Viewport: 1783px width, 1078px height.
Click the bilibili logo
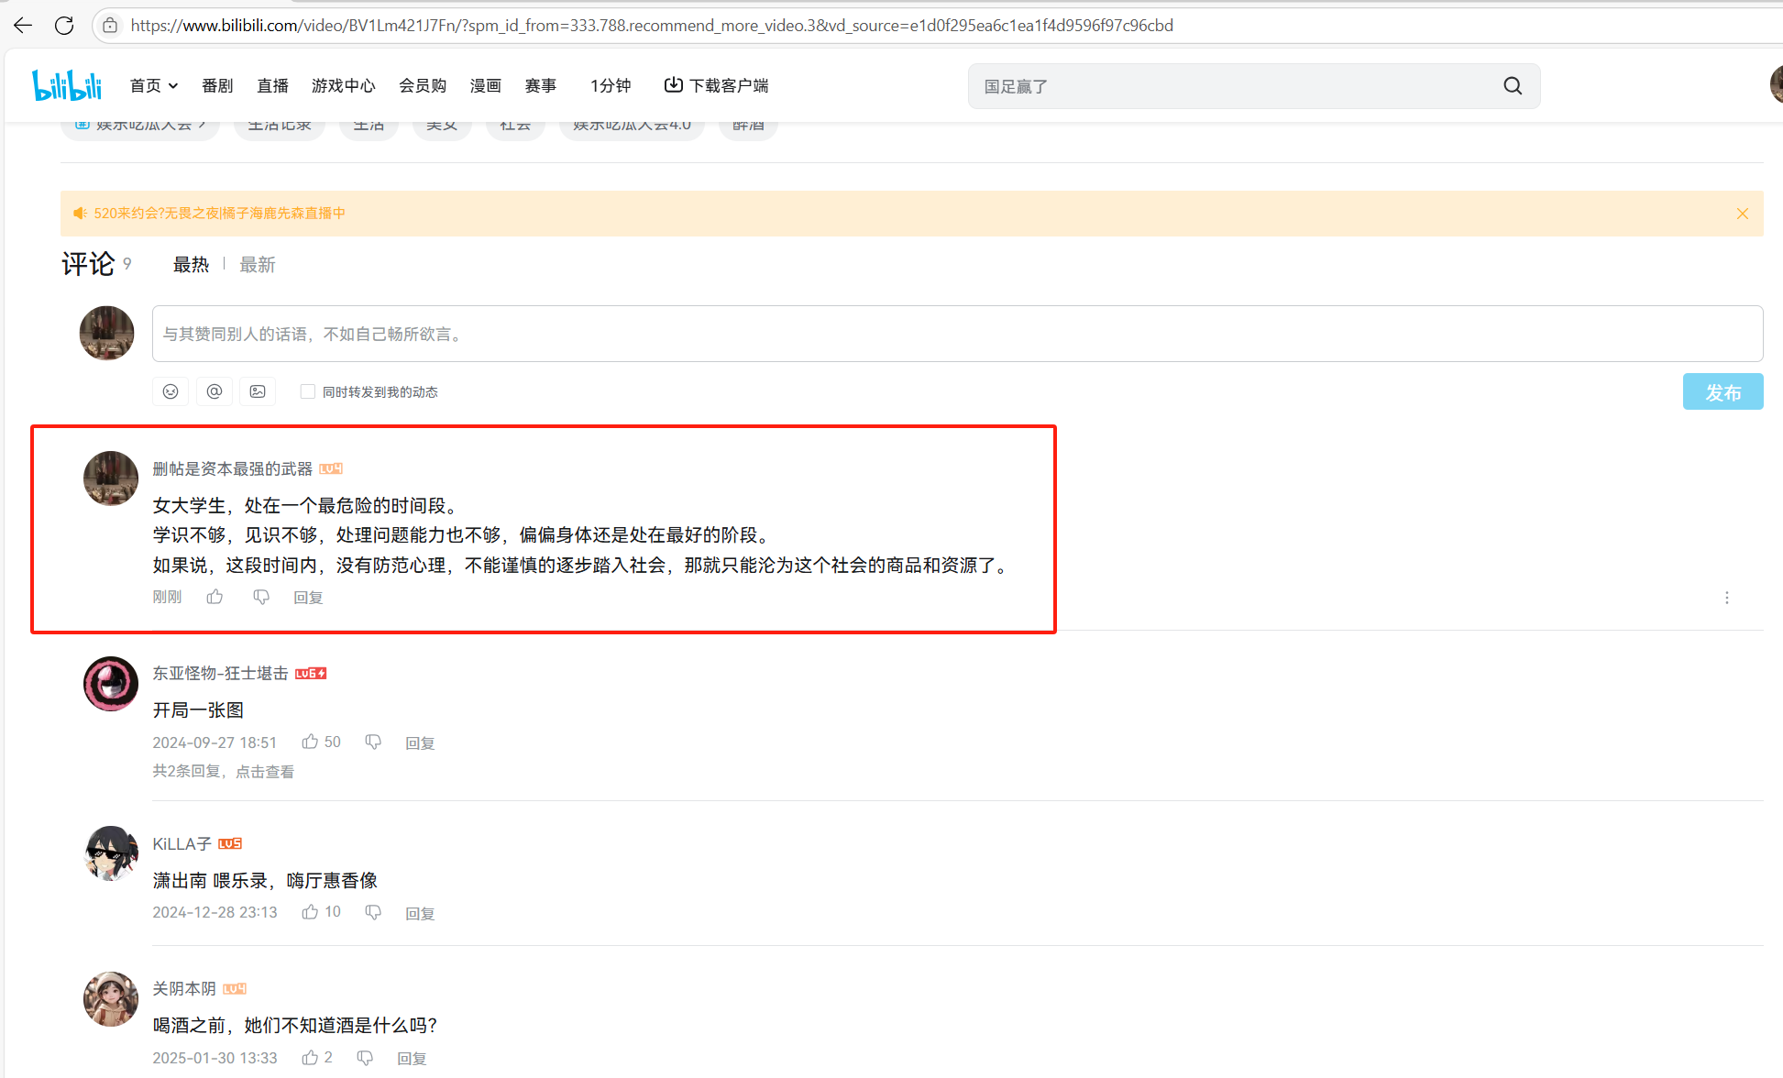point(66,85)
